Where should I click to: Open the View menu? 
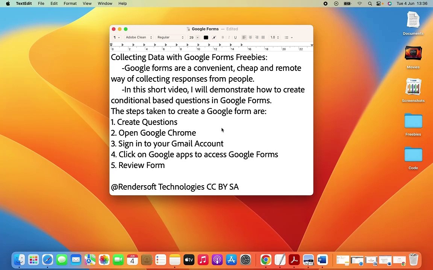pyautogui.click(x=87, y=4)
